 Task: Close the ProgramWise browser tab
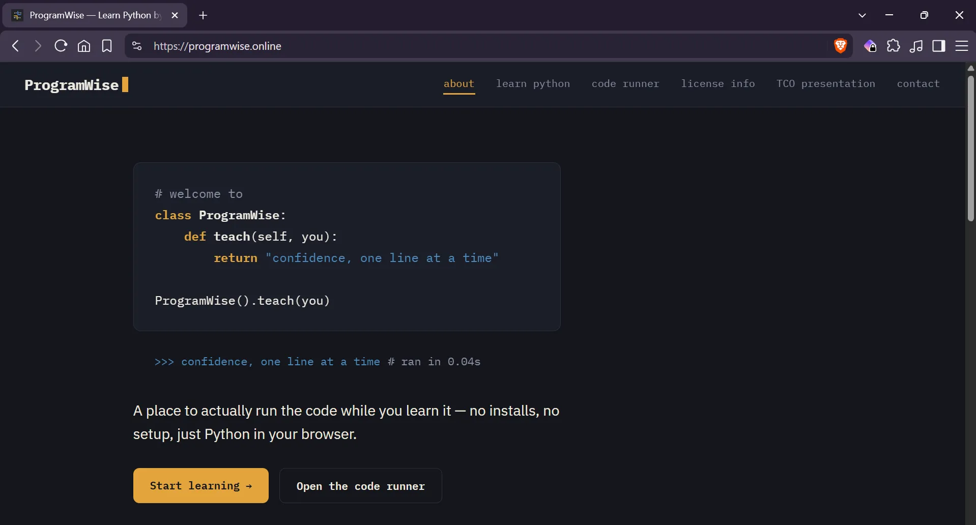click(175, 15)
